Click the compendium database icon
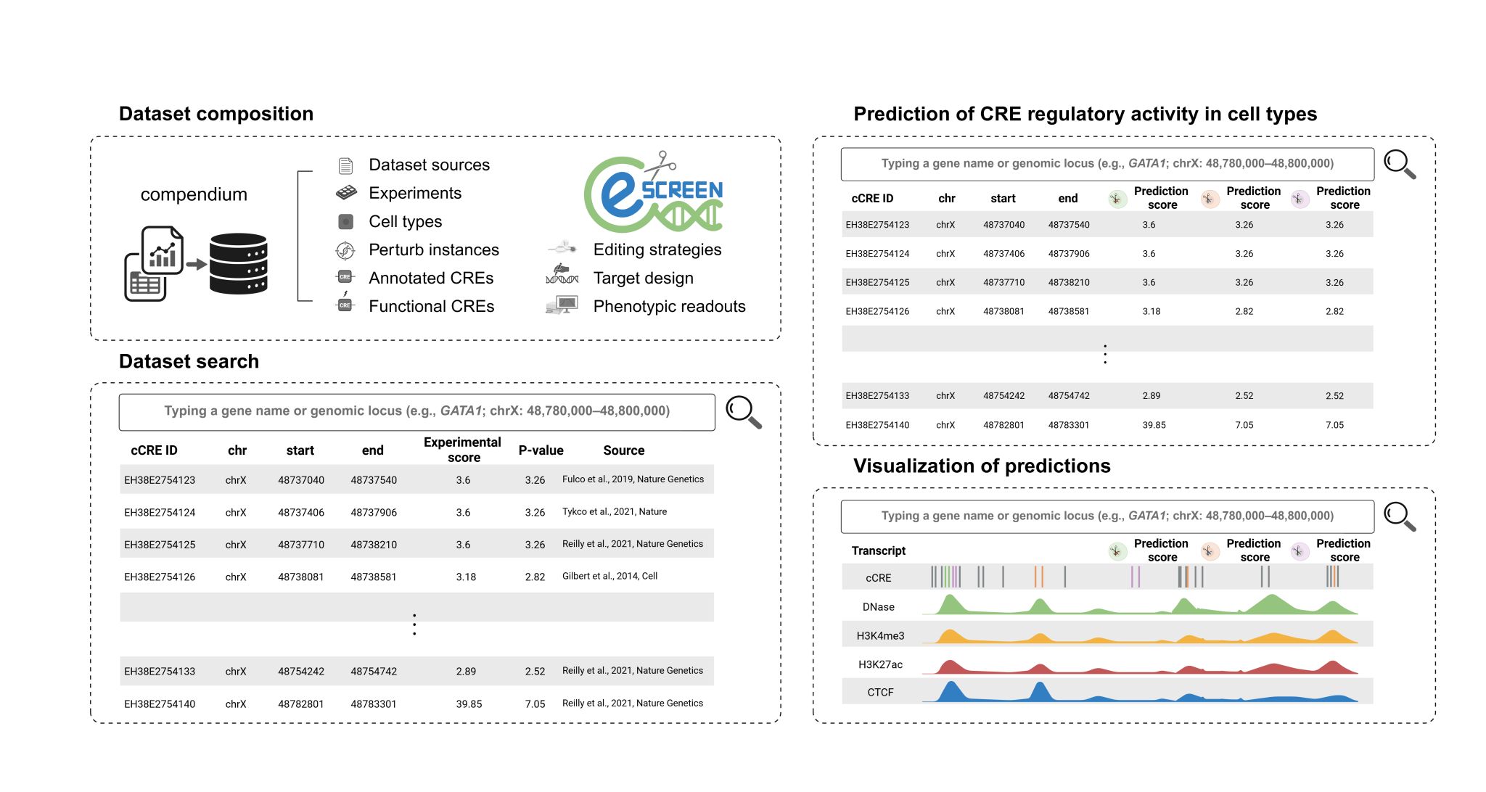Screen dimensions: 1486x792 point(238,263)
